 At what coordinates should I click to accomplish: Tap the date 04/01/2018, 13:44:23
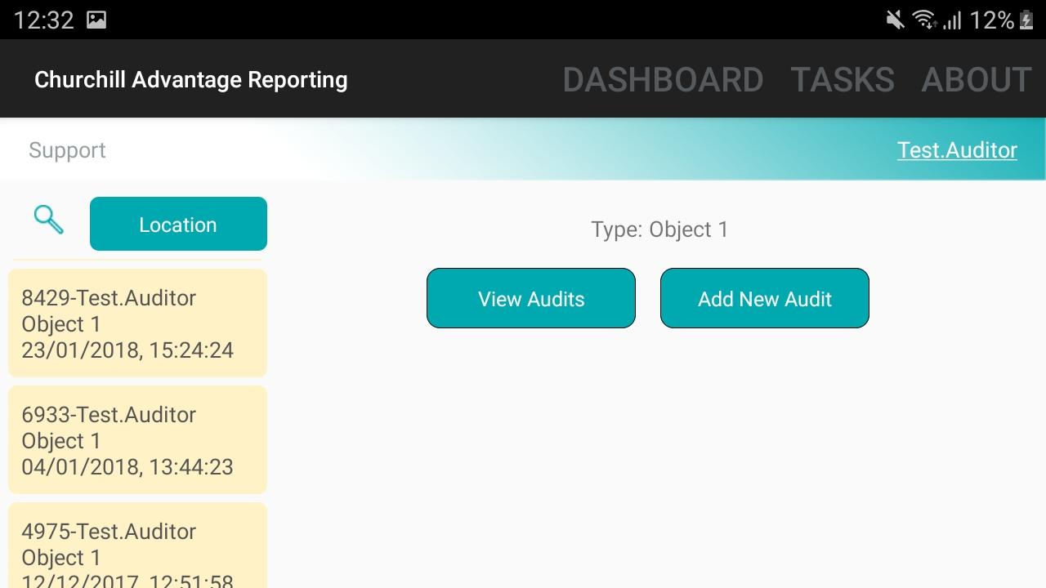pos(127,467)
